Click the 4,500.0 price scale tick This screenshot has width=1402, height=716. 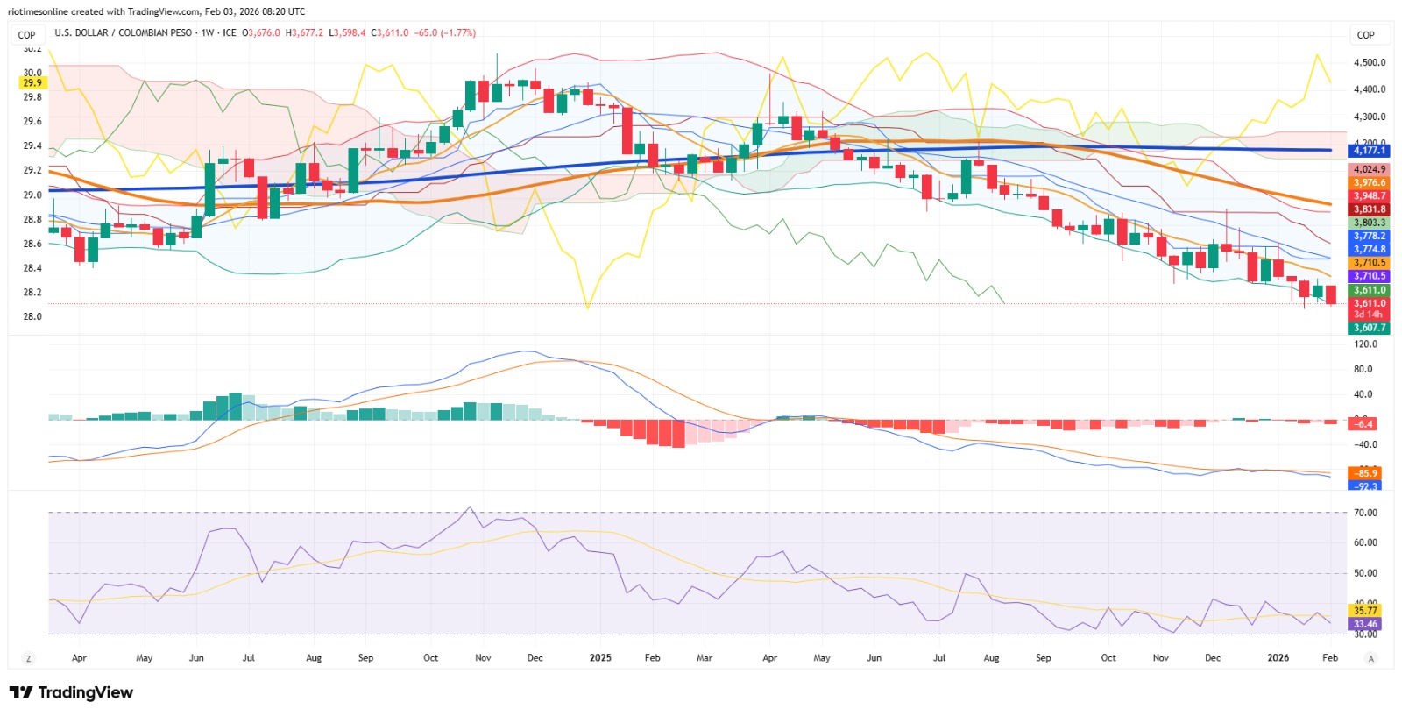[1370, 63]
